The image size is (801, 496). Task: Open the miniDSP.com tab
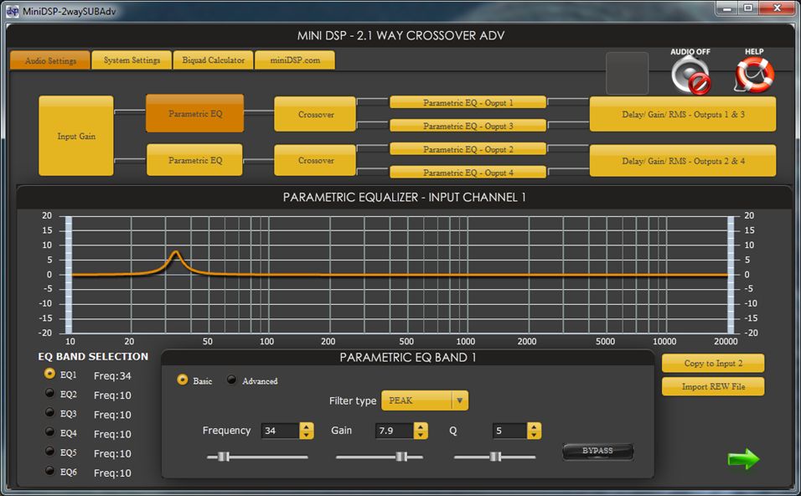[x=295, y=59]
